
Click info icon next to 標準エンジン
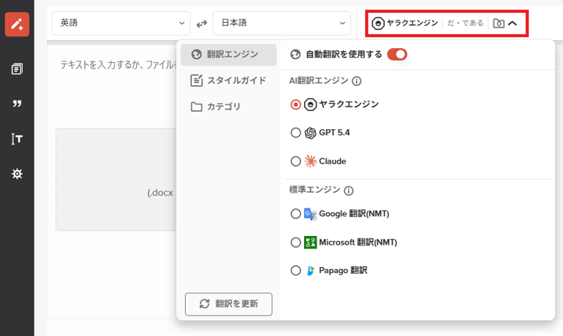click(348, 191)
